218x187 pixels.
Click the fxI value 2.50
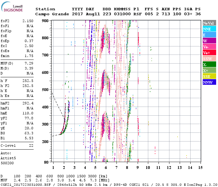29,46
